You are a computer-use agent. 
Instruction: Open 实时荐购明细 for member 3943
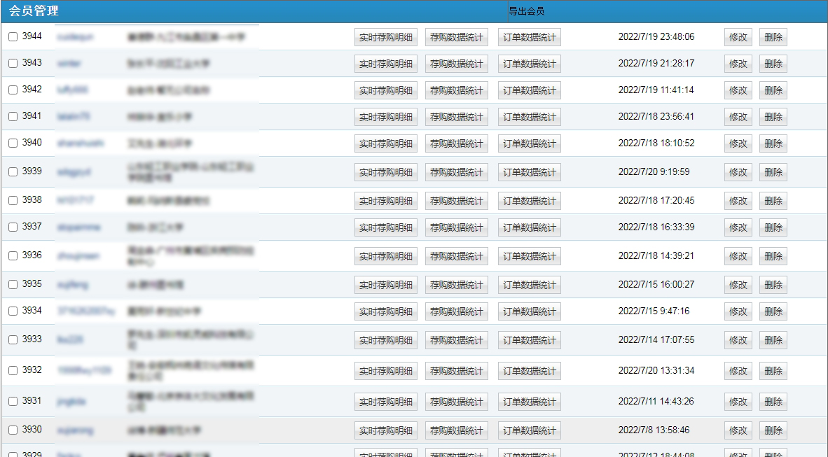[385, 64]
